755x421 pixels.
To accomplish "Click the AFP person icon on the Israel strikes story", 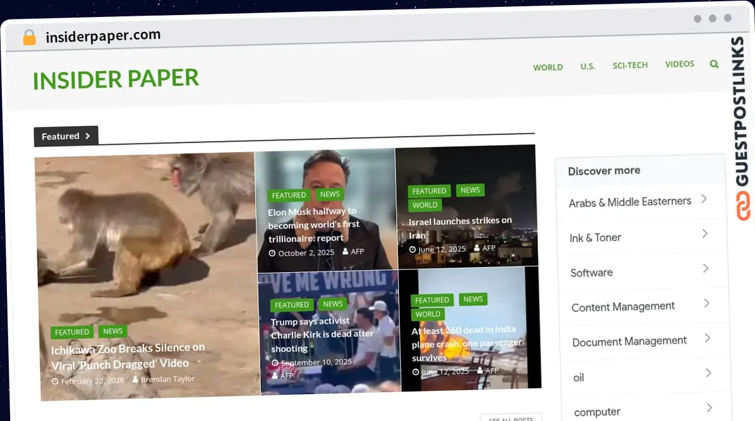I will pyautogui.click(x=477, y=248).
